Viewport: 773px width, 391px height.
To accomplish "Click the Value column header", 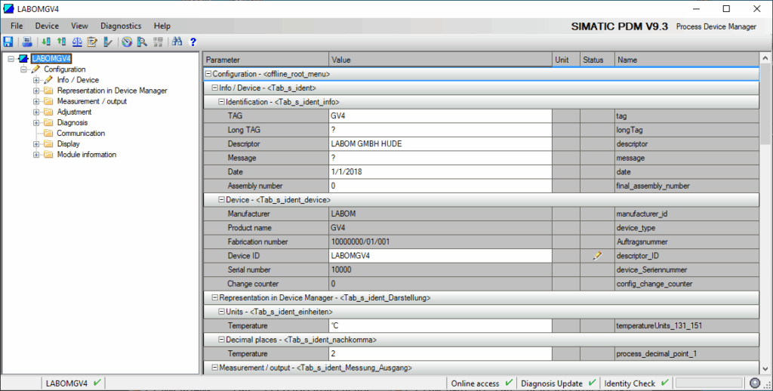I will tap(440, 60).
